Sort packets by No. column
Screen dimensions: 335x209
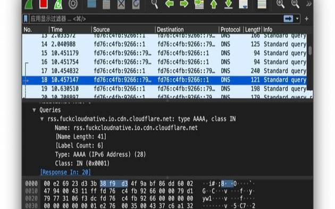click(36, 29)
